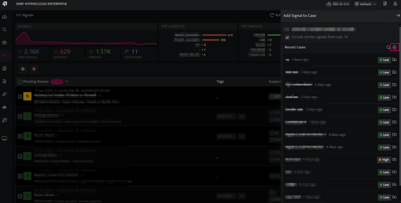Screen dimensions: 401x203
Task: Add signal to the High severity case
Action: click(x=394, y=160)
